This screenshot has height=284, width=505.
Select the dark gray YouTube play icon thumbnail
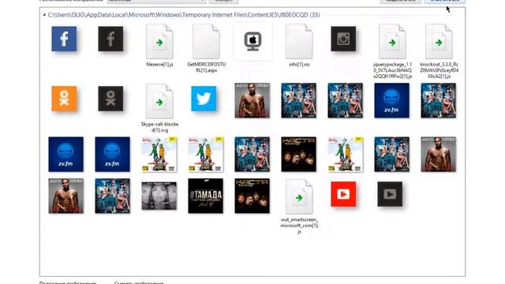(390, 194)
